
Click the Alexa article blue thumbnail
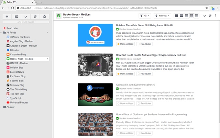pyautogui.click(x=95, y=35)
